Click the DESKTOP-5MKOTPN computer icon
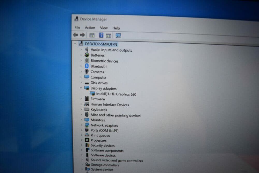 [81, 44]
